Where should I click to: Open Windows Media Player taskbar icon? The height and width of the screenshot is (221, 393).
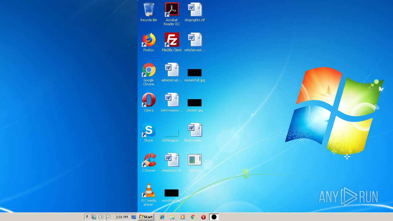[x=183, y=217]
